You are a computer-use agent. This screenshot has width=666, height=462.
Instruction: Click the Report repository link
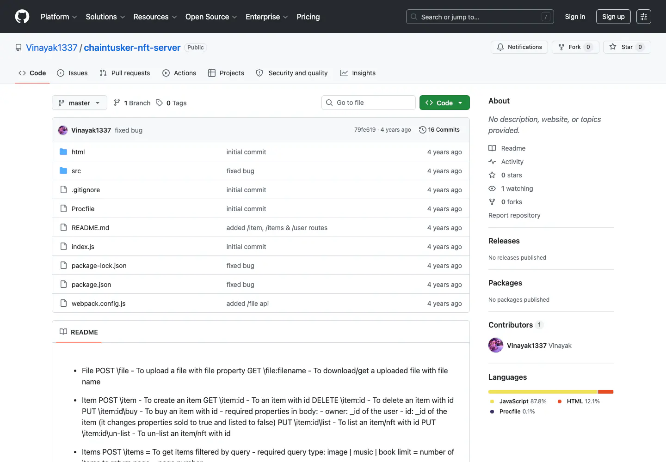pos(514,215)
